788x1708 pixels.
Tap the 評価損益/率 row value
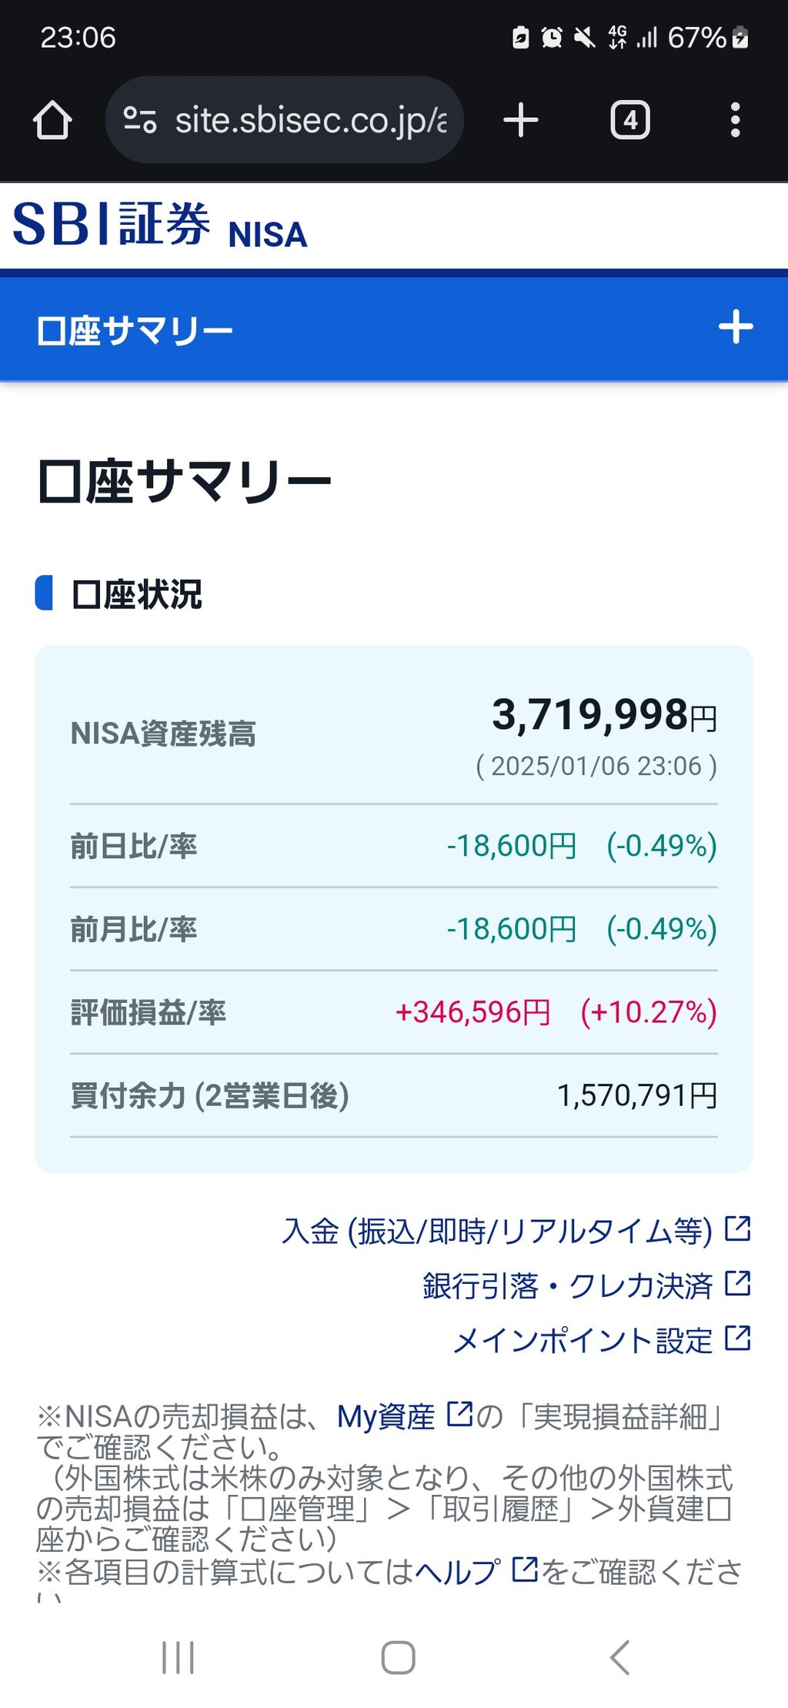(556, 1012)
